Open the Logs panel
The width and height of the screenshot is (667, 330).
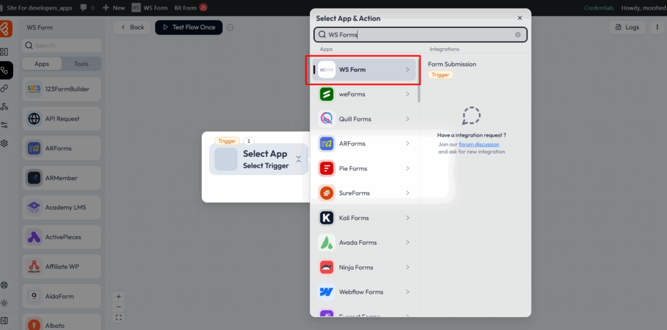tap(626, 27)
